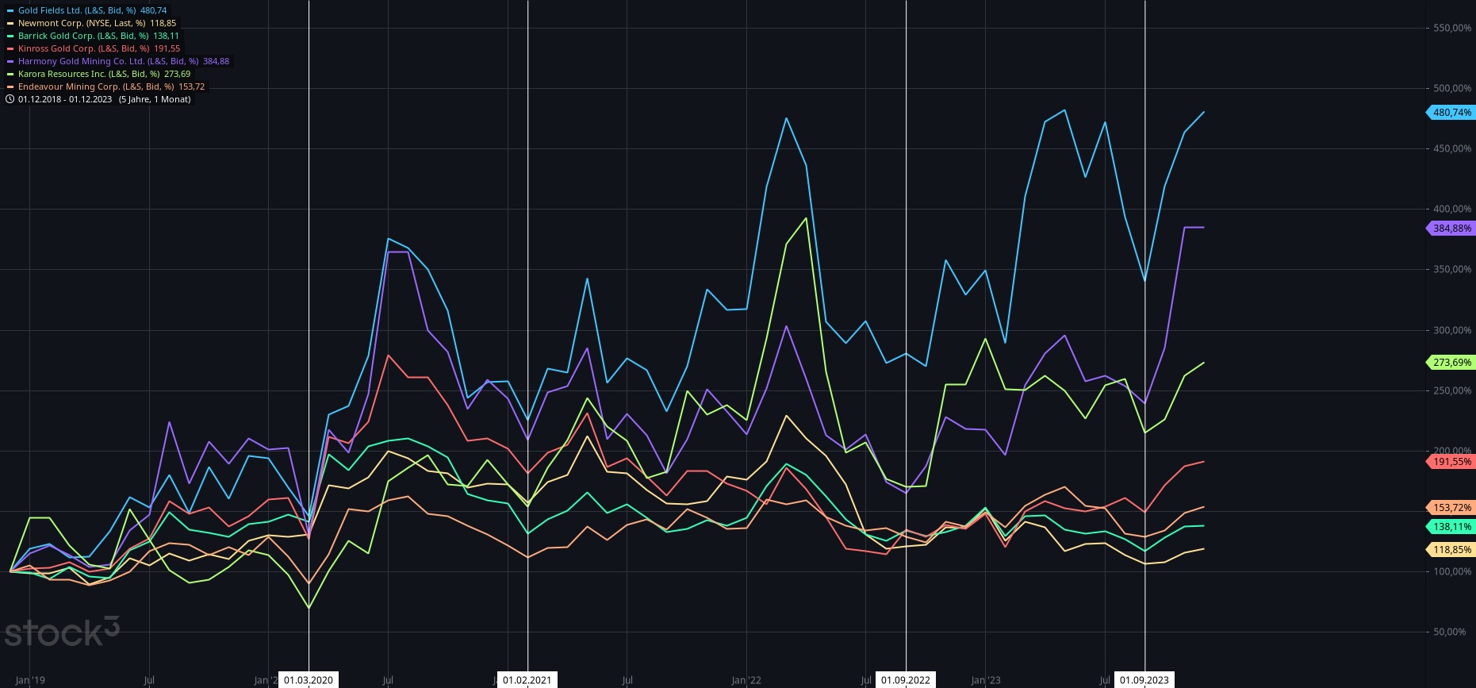Select the 01.02.2021 date marker label

pyautogui.click(x=527, y=680)
